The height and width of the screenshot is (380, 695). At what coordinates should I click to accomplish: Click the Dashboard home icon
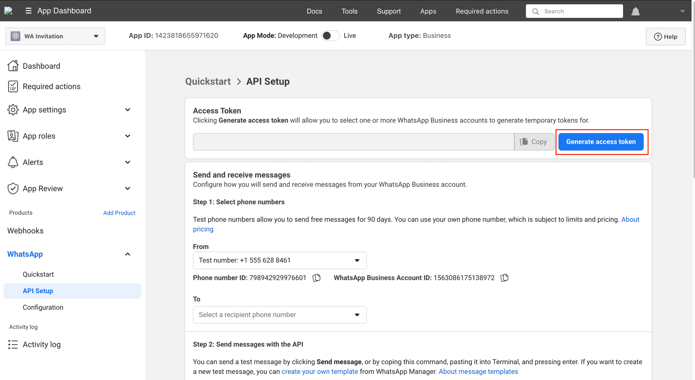point(13,66)
